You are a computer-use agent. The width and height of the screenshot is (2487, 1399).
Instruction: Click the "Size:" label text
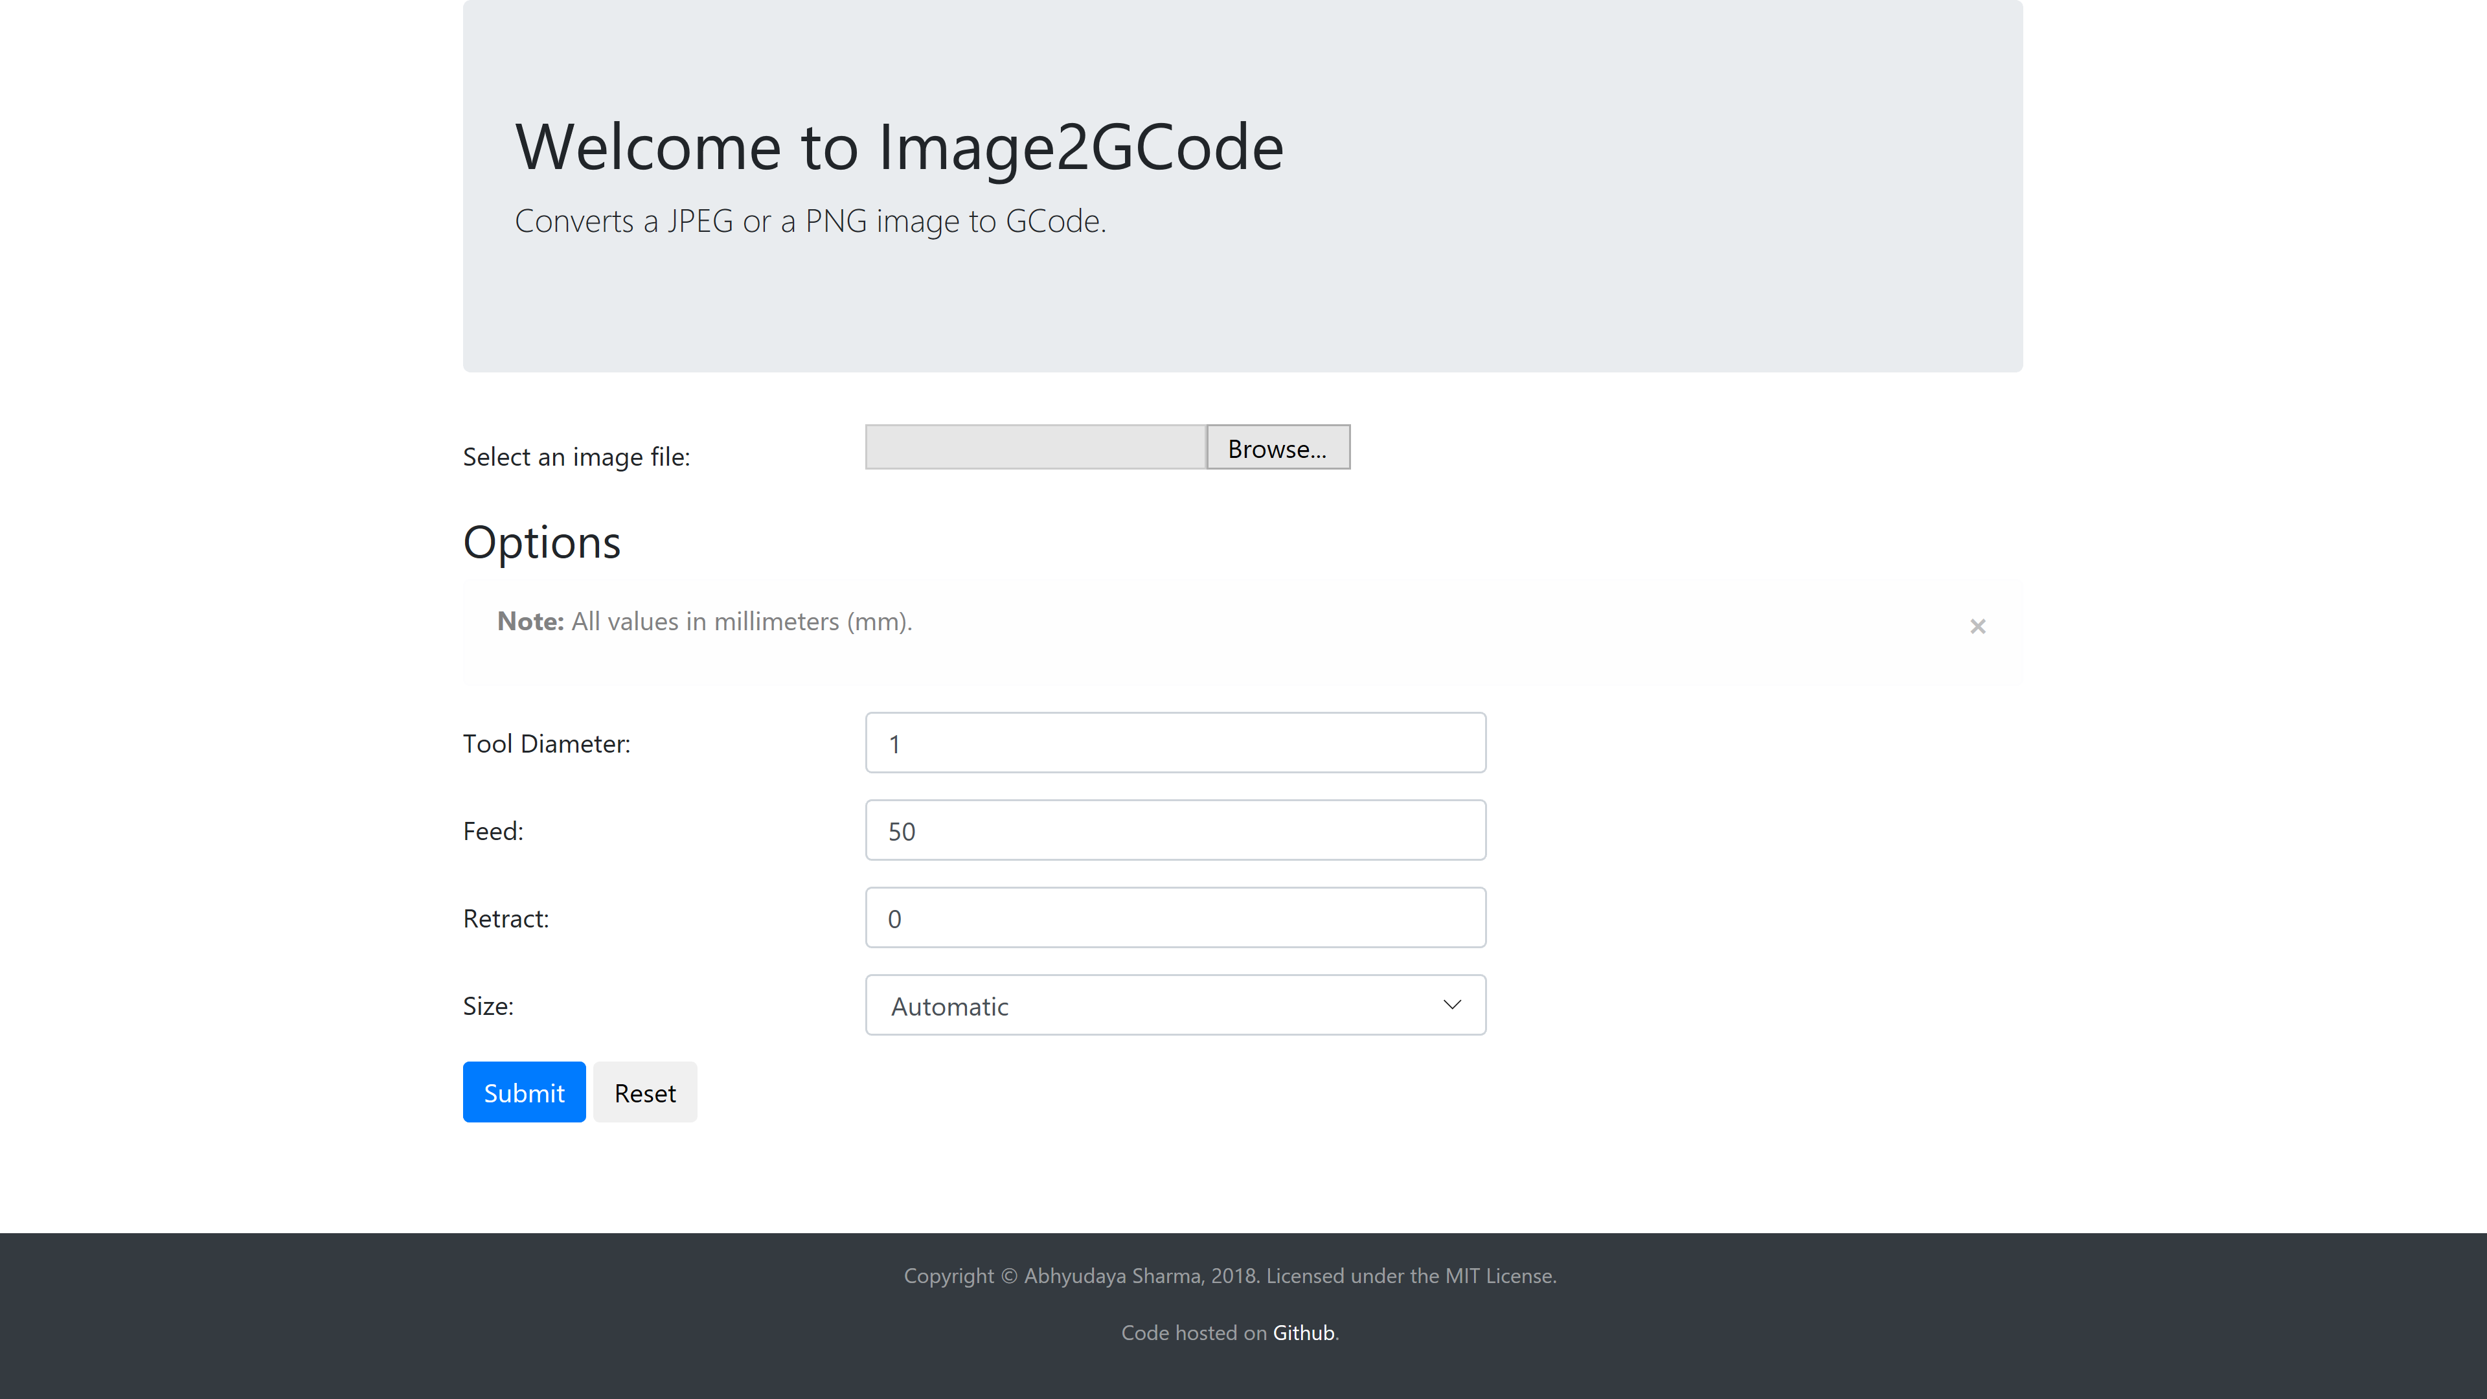488,1006
